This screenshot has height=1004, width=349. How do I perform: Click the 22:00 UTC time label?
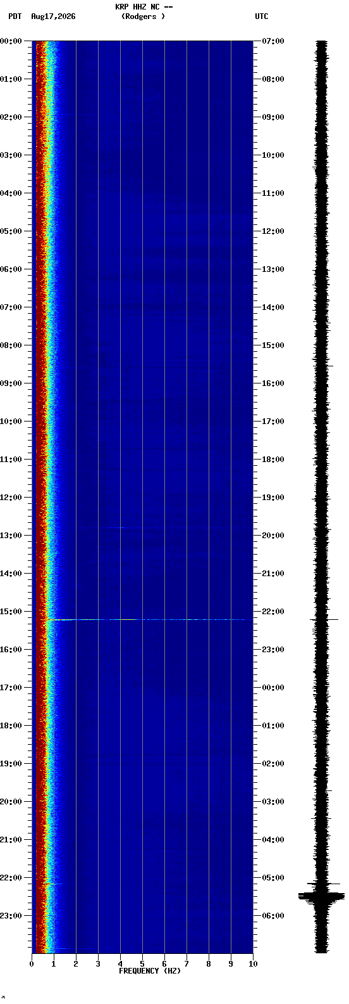[273, 612]
